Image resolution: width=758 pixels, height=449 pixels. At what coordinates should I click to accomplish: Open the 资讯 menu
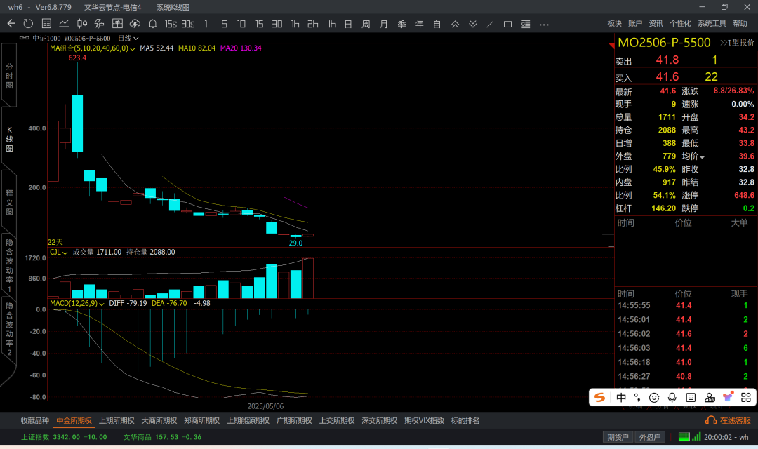coord(656,23)
